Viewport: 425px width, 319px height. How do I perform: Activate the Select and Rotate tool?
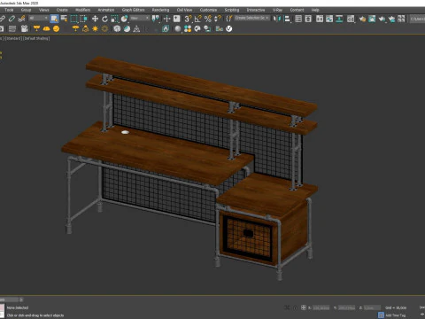(x=104, y=19)
